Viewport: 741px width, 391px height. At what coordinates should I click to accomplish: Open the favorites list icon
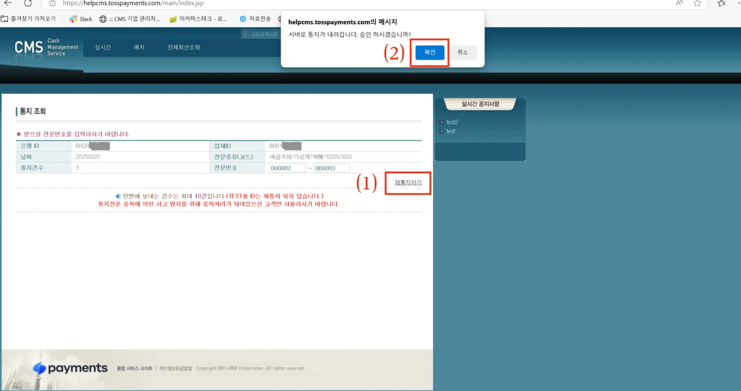(721, 3)
